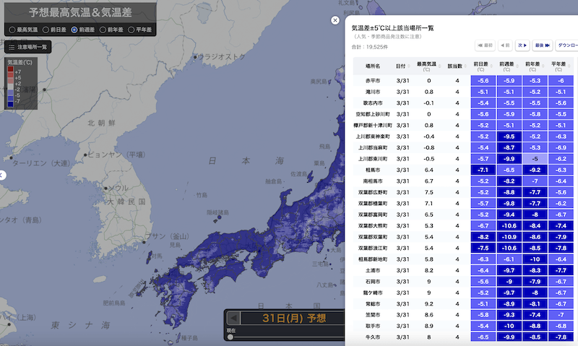Sort by 平年差 column header
Image resolution: width=578 pixels, height=346 pixels.
pyautogui.click(x=560, y=66)
